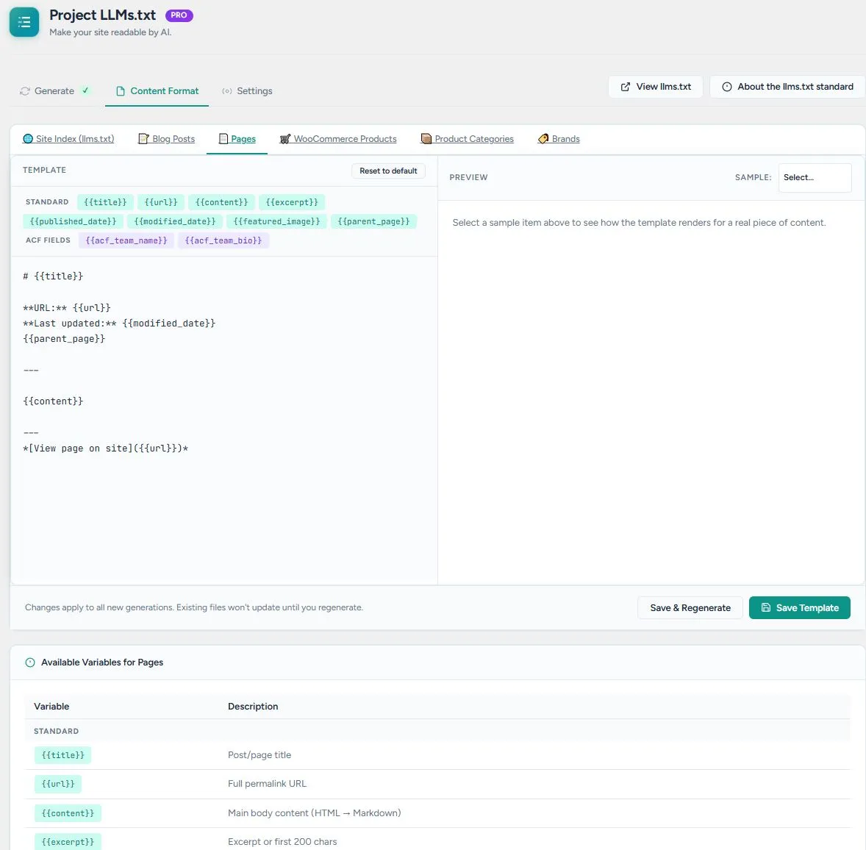Screen dimensions: 866x850
Task: Insert the {{title}} variable chip
Action: [x=105, y=202]
